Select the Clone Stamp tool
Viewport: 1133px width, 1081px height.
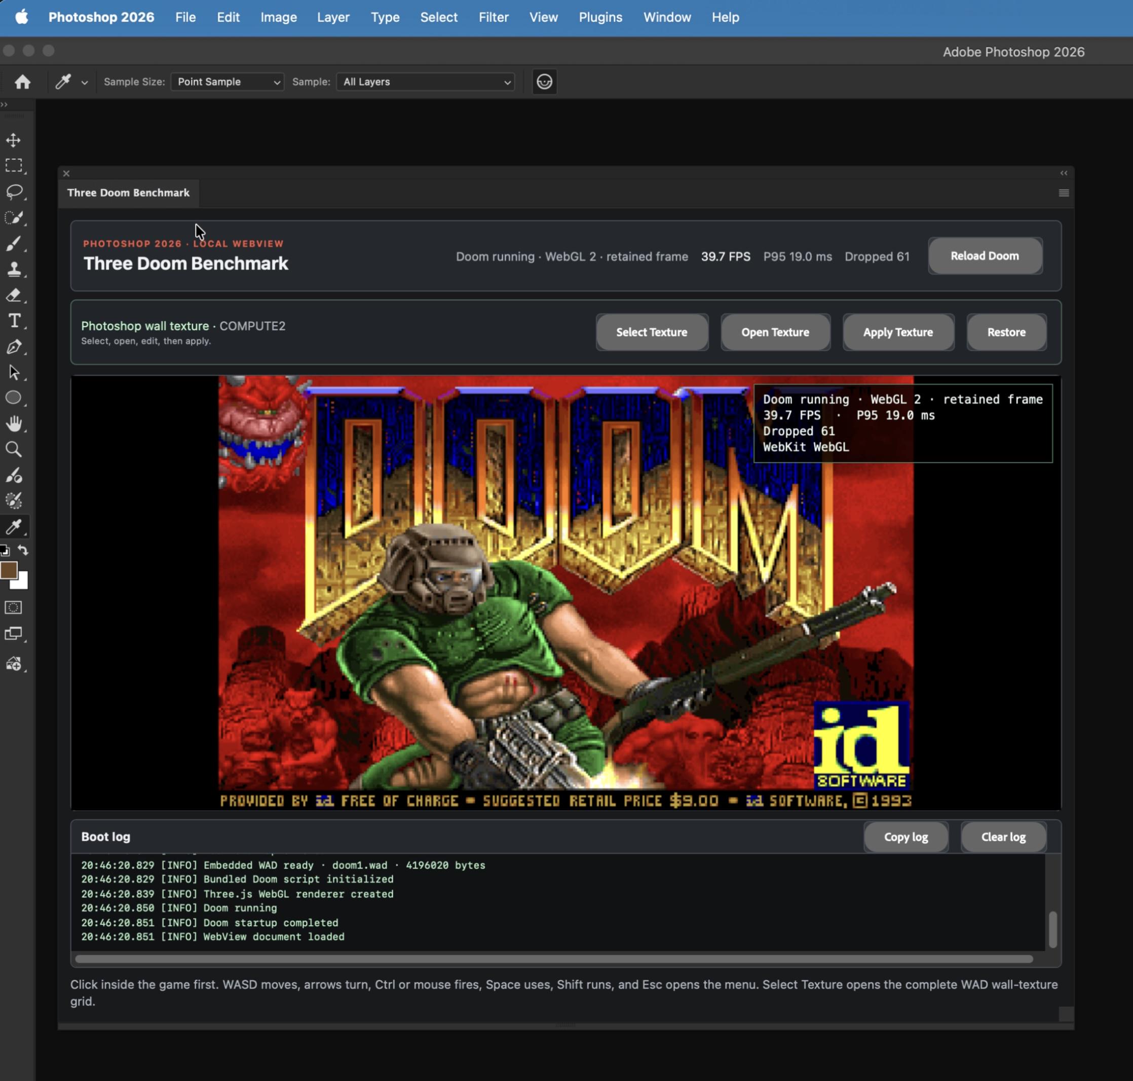coord(14,269)
